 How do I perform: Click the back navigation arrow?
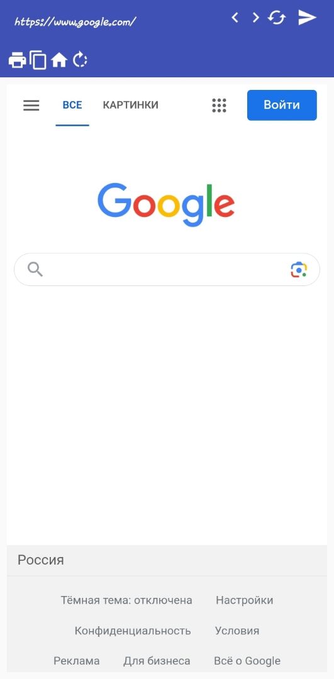235,18
